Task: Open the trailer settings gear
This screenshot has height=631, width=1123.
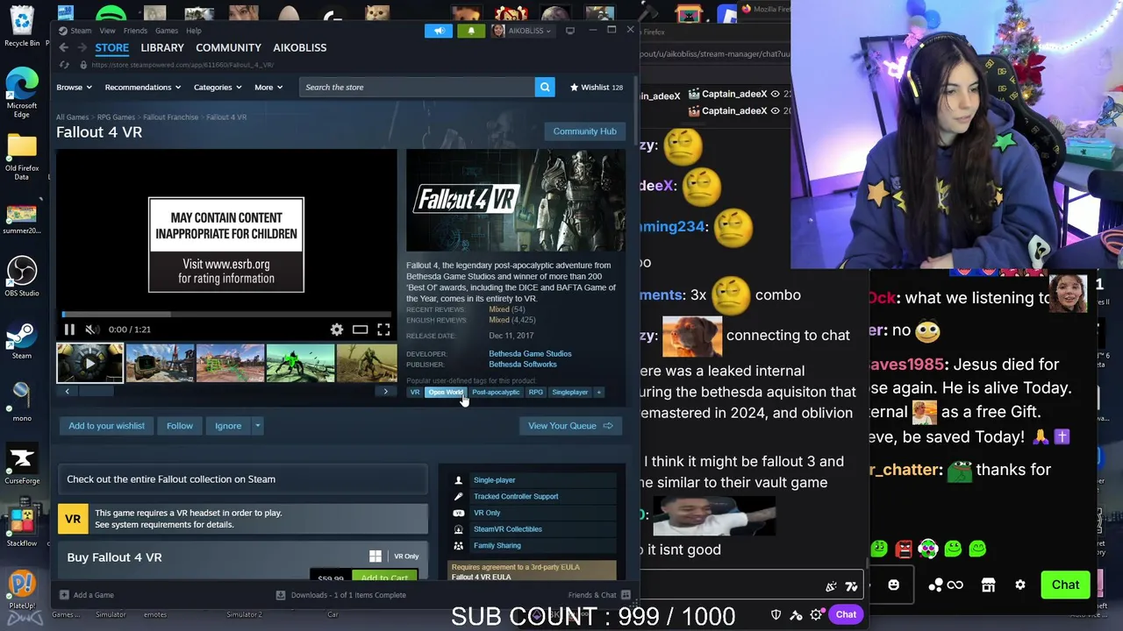Action: 337,330
